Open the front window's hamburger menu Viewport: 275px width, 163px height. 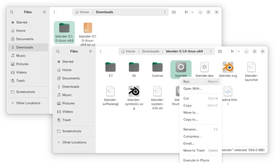coord(90,51)
